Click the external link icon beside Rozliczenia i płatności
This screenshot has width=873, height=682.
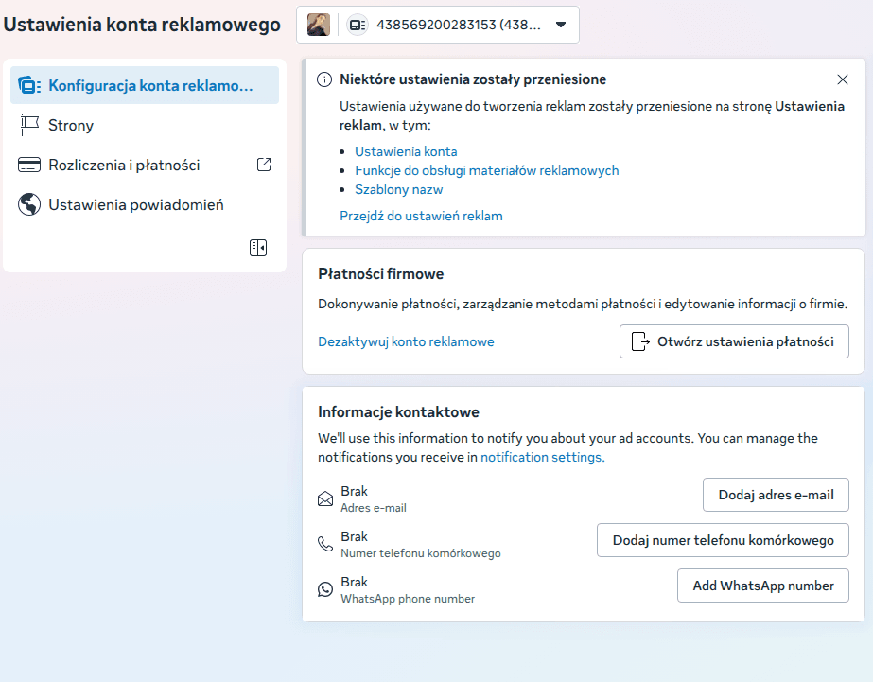point(264,165)
